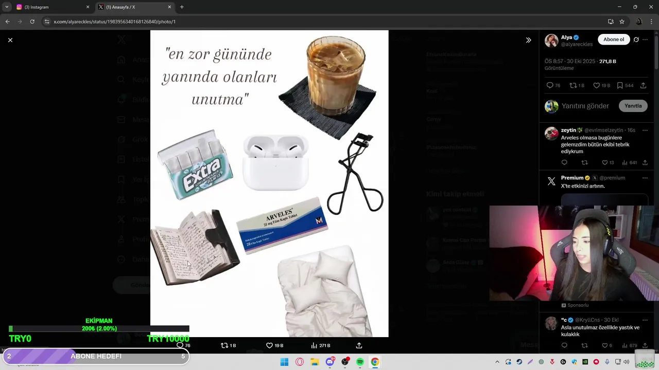659x370 pixels.
Task: View analytics icon under photo showing 271 B
Action: (320, 345)
